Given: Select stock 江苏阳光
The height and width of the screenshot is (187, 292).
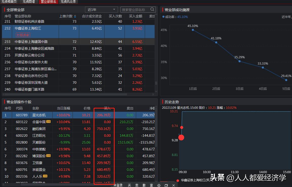Looking at the screenshot, I should [39, 136].
